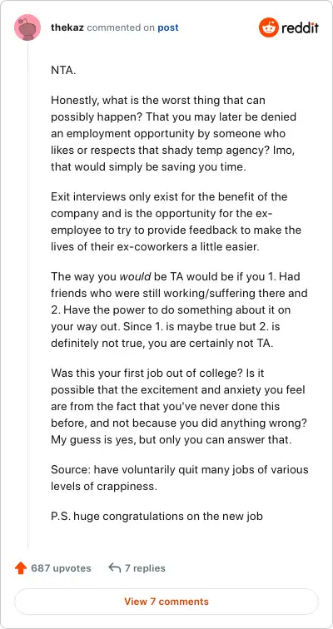Collapse thread using vertical comment line
The height and width of the screenshot is (629, 333).
click(27, 294)
